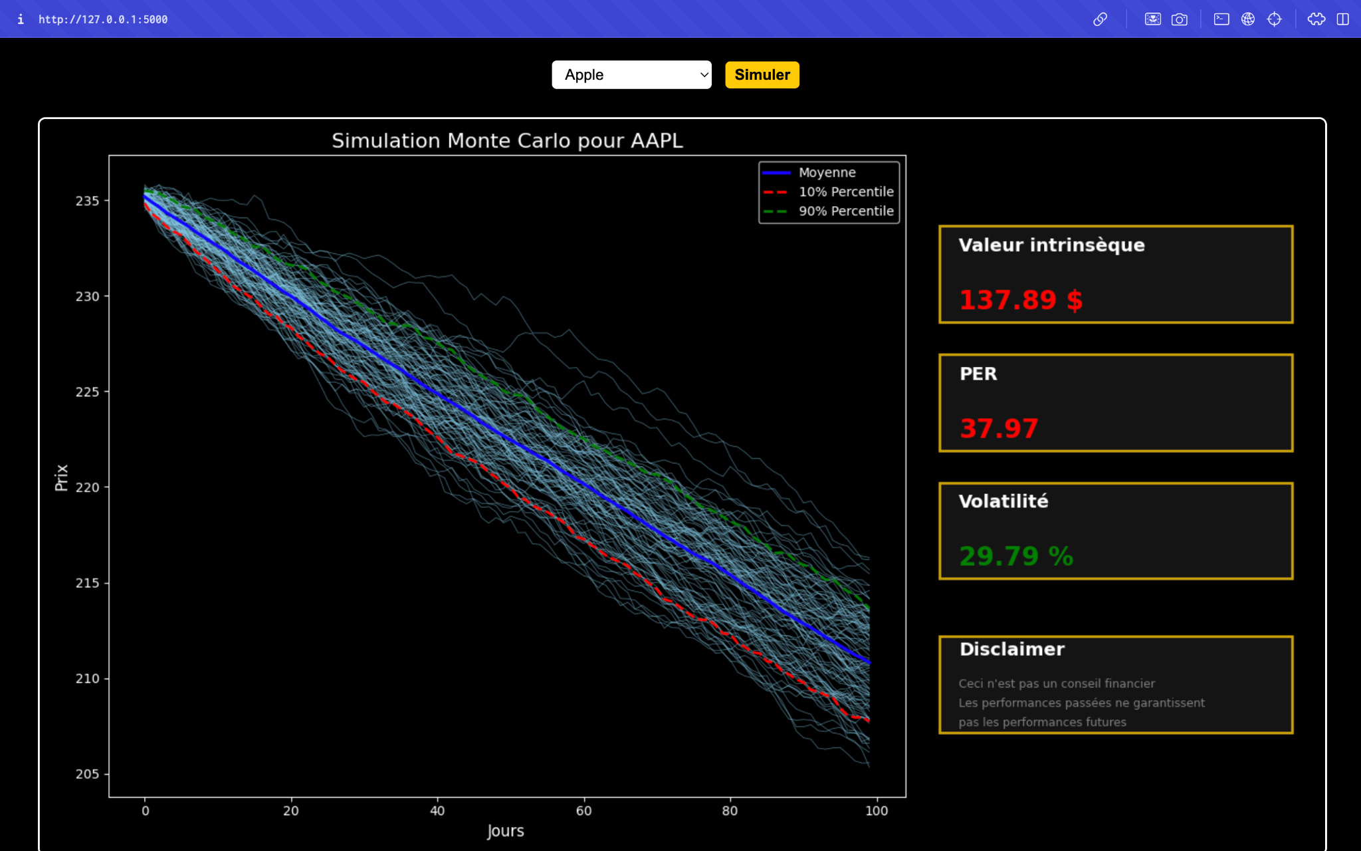Click the x-axis tick label 100
Viewport: 1361px width, 851px height.
pyautogui.click(x=877, y=810)
